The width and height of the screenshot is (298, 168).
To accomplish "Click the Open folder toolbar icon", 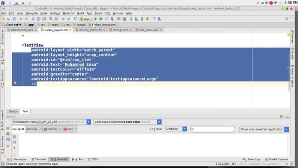I will (x=3, y=19).
